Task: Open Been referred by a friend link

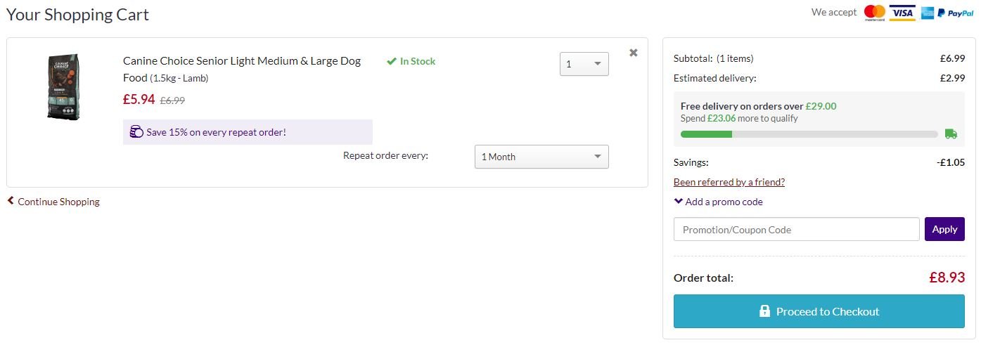Action: (729, 182)
